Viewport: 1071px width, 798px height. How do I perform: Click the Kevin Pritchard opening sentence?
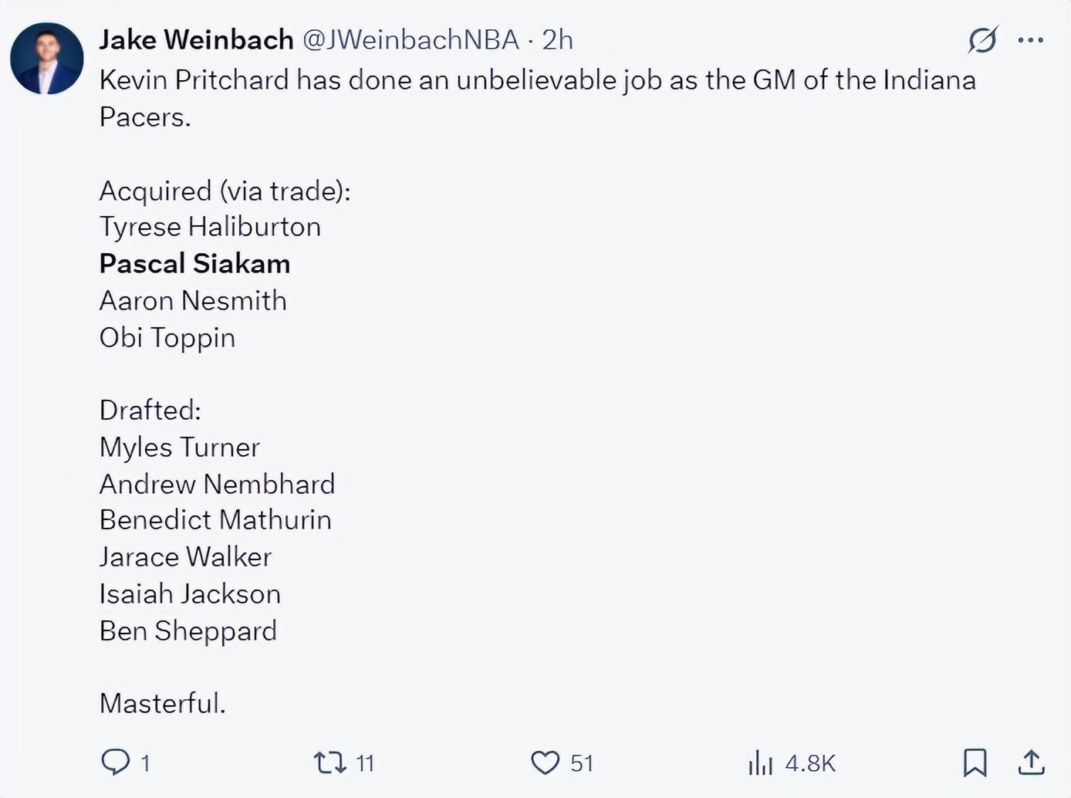[537, 80]
